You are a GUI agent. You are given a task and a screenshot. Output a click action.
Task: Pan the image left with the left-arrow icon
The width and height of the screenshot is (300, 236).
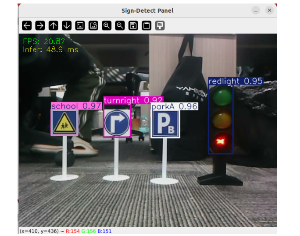(x=27, y=25)
